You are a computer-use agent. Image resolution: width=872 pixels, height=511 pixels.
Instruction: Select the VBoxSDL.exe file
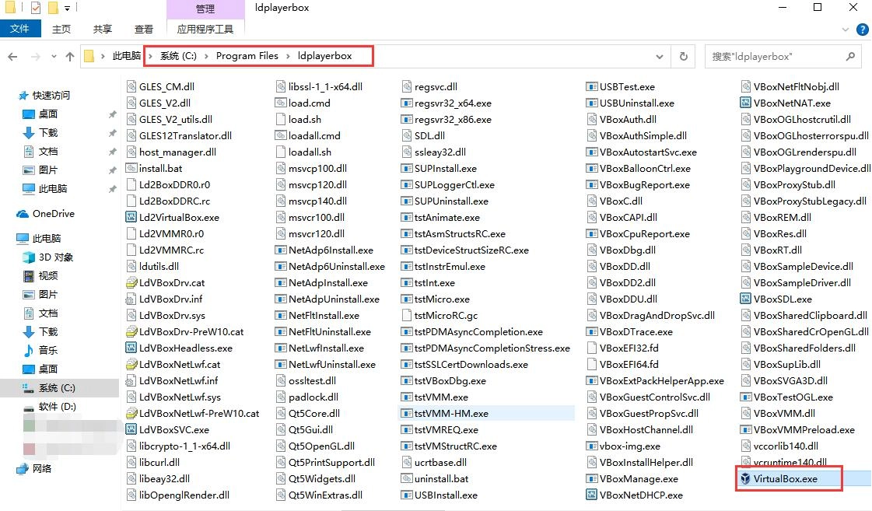point(776,299)
